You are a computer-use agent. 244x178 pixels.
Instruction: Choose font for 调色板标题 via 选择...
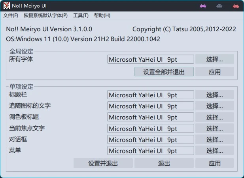tap(215, 117)
